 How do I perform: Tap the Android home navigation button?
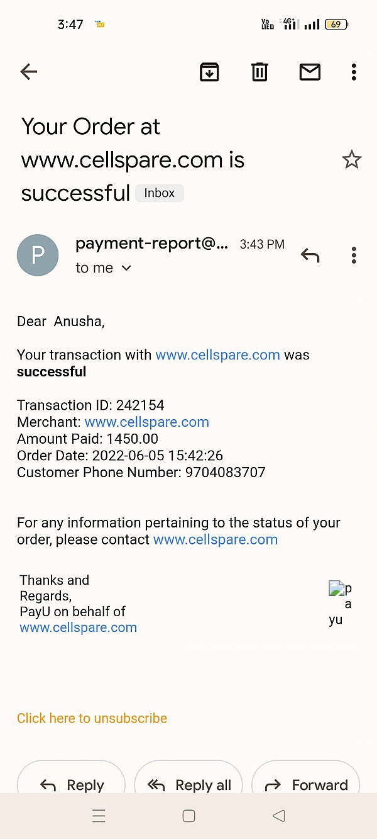point(188,816)
